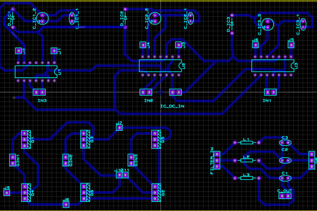Select the FILTER_IN three-pin connector

[217, 160]
